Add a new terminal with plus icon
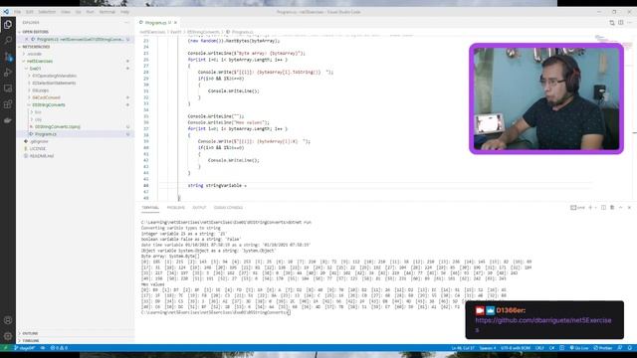Image resolution: width=637 pixels, height=358 pixels. 590,208
